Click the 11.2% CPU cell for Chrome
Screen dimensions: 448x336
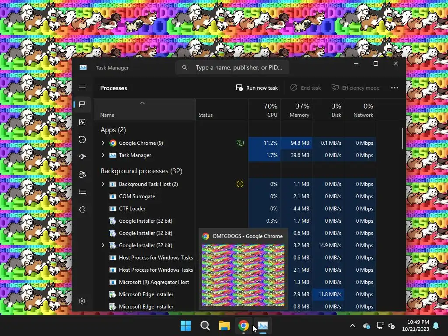coord(264,143)
